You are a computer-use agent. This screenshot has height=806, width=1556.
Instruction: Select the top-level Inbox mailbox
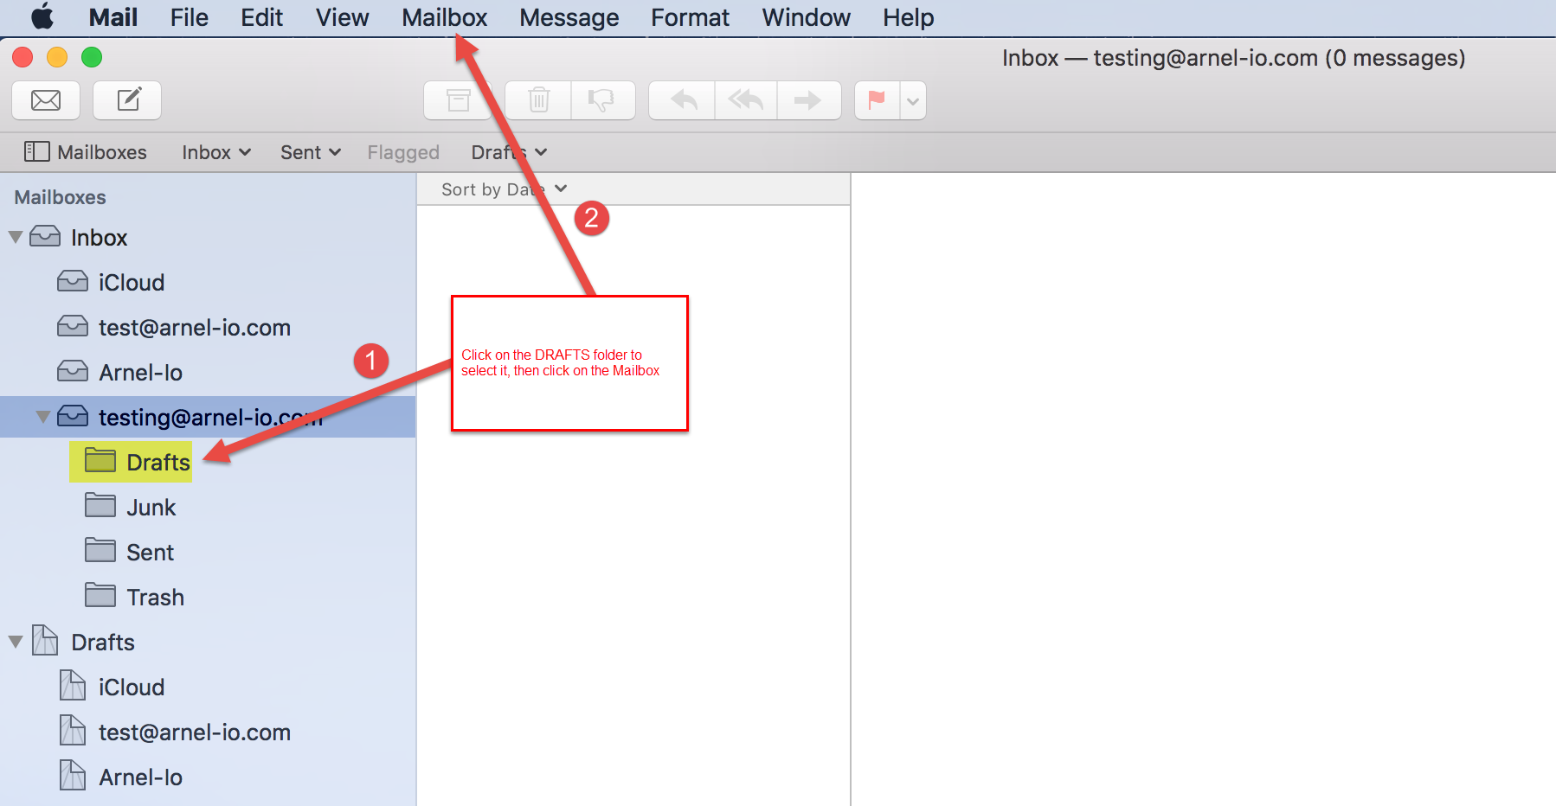[x=208, y=237]
